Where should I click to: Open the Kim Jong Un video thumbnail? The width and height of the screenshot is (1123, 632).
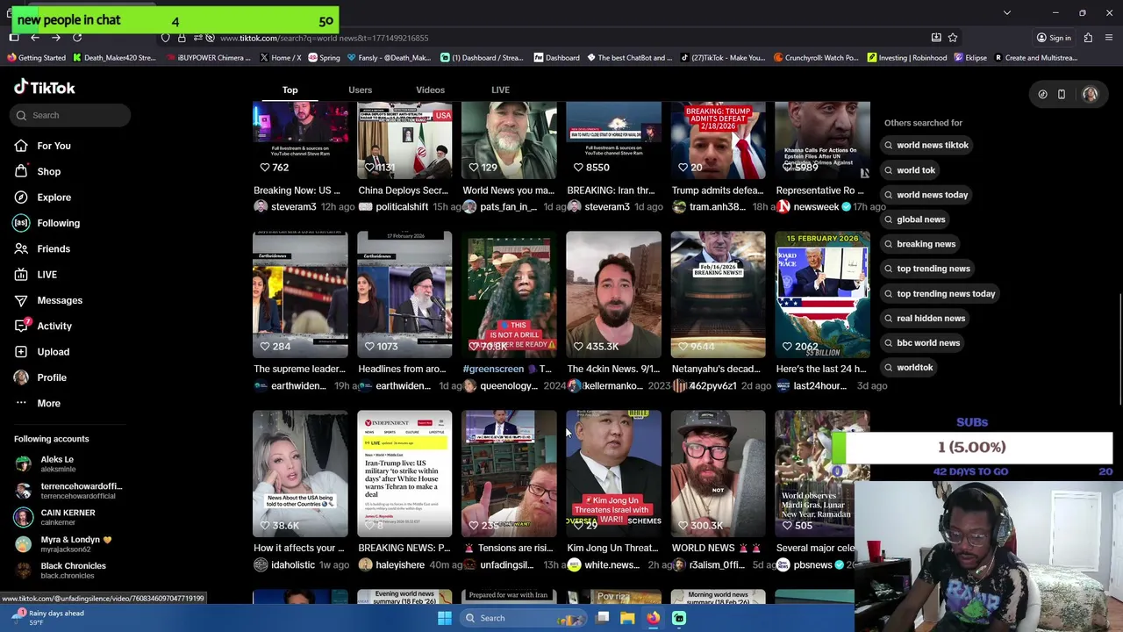(613, 473)
